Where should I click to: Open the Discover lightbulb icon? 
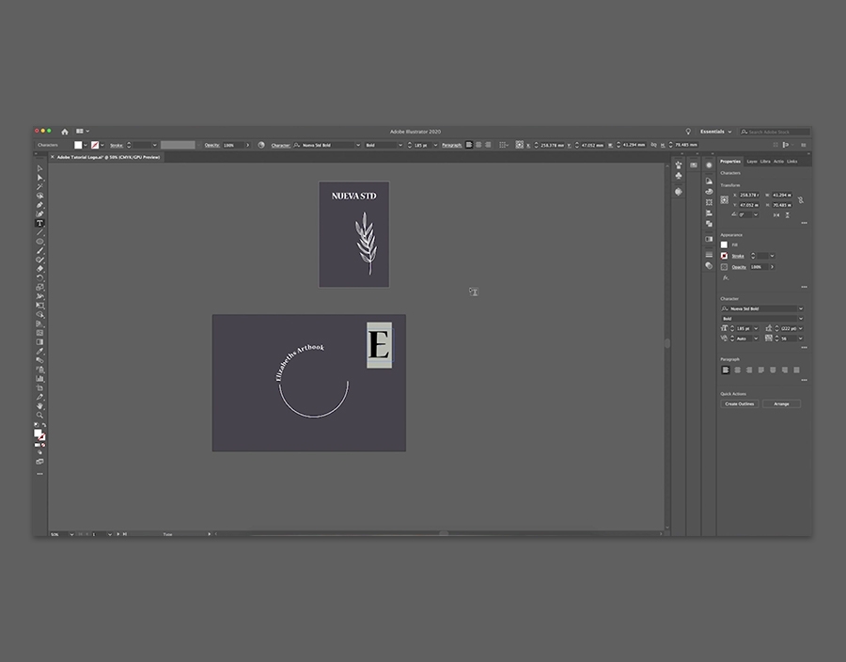[688, 131]
